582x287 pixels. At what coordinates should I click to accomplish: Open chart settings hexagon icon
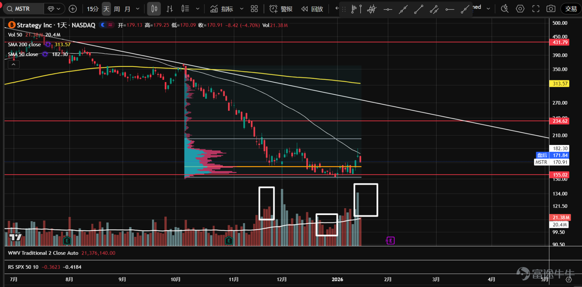(x=520, y=9)
